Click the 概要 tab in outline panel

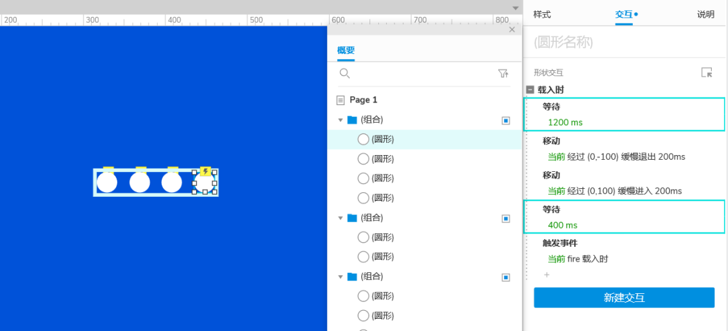pyautogui.click(x=346, y=51)
